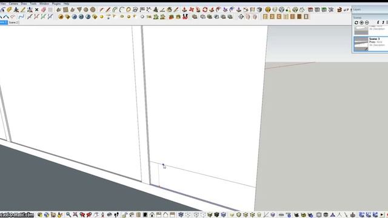Select the Scene 3 thumbnail
388x218 pixels.
361,44
